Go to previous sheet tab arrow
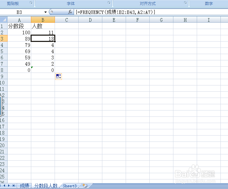Image resolution: width=228 pixels, height=189 pixels. 4,186
